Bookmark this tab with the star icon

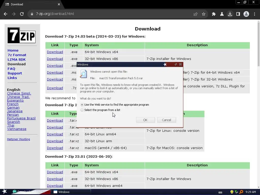click(204, 14)
